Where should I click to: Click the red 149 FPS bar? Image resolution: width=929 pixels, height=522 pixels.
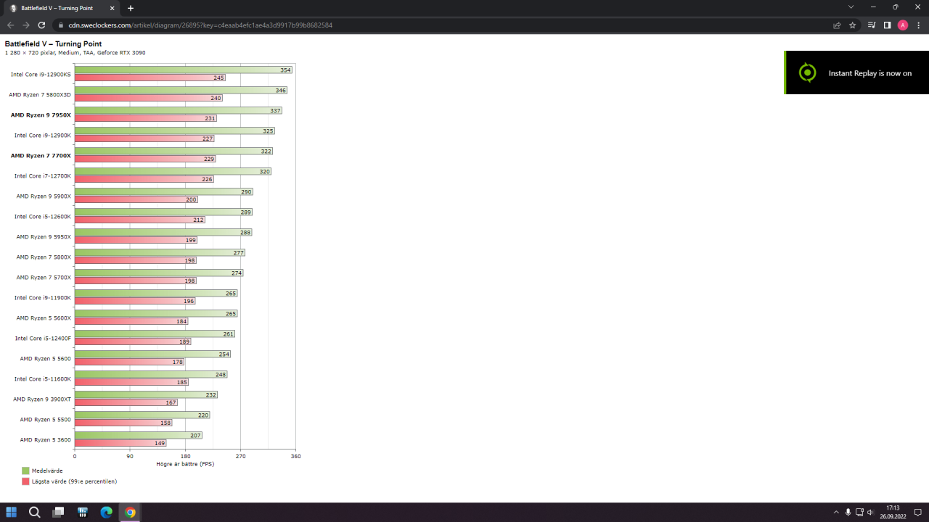pos(120,443)
